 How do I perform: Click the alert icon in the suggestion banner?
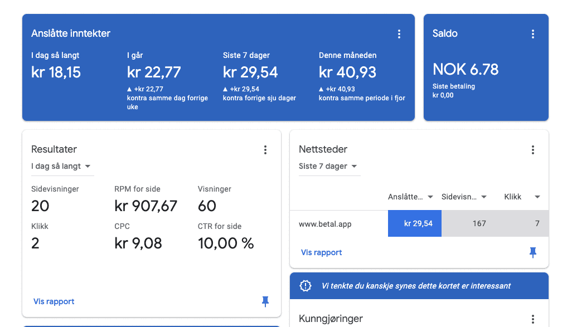[306, 286]
